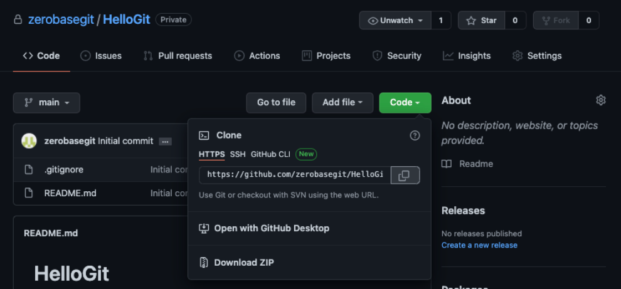Click the zerobasegit avatar in commit row

29,141
